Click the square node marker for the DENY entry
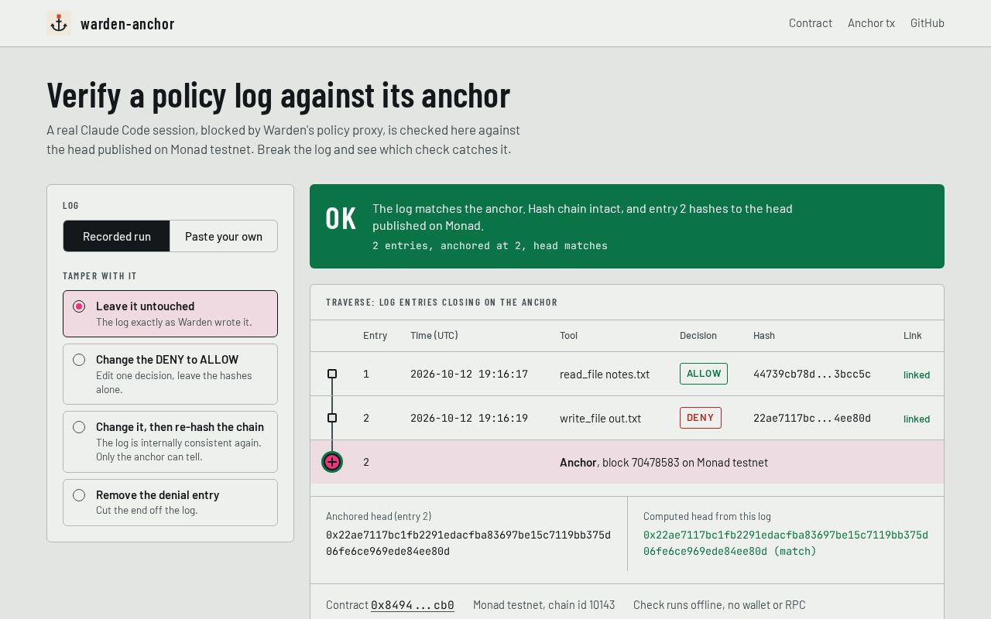Screen dimensions: 991x619 [x=332, y=418]
